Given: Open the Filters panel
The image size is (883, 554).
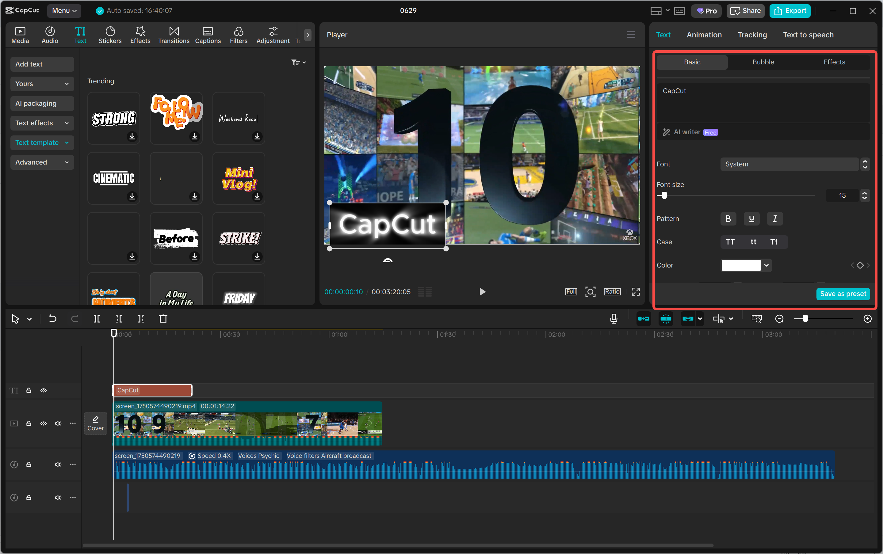Looking at the screenshot, I should (x=238, y=34).
